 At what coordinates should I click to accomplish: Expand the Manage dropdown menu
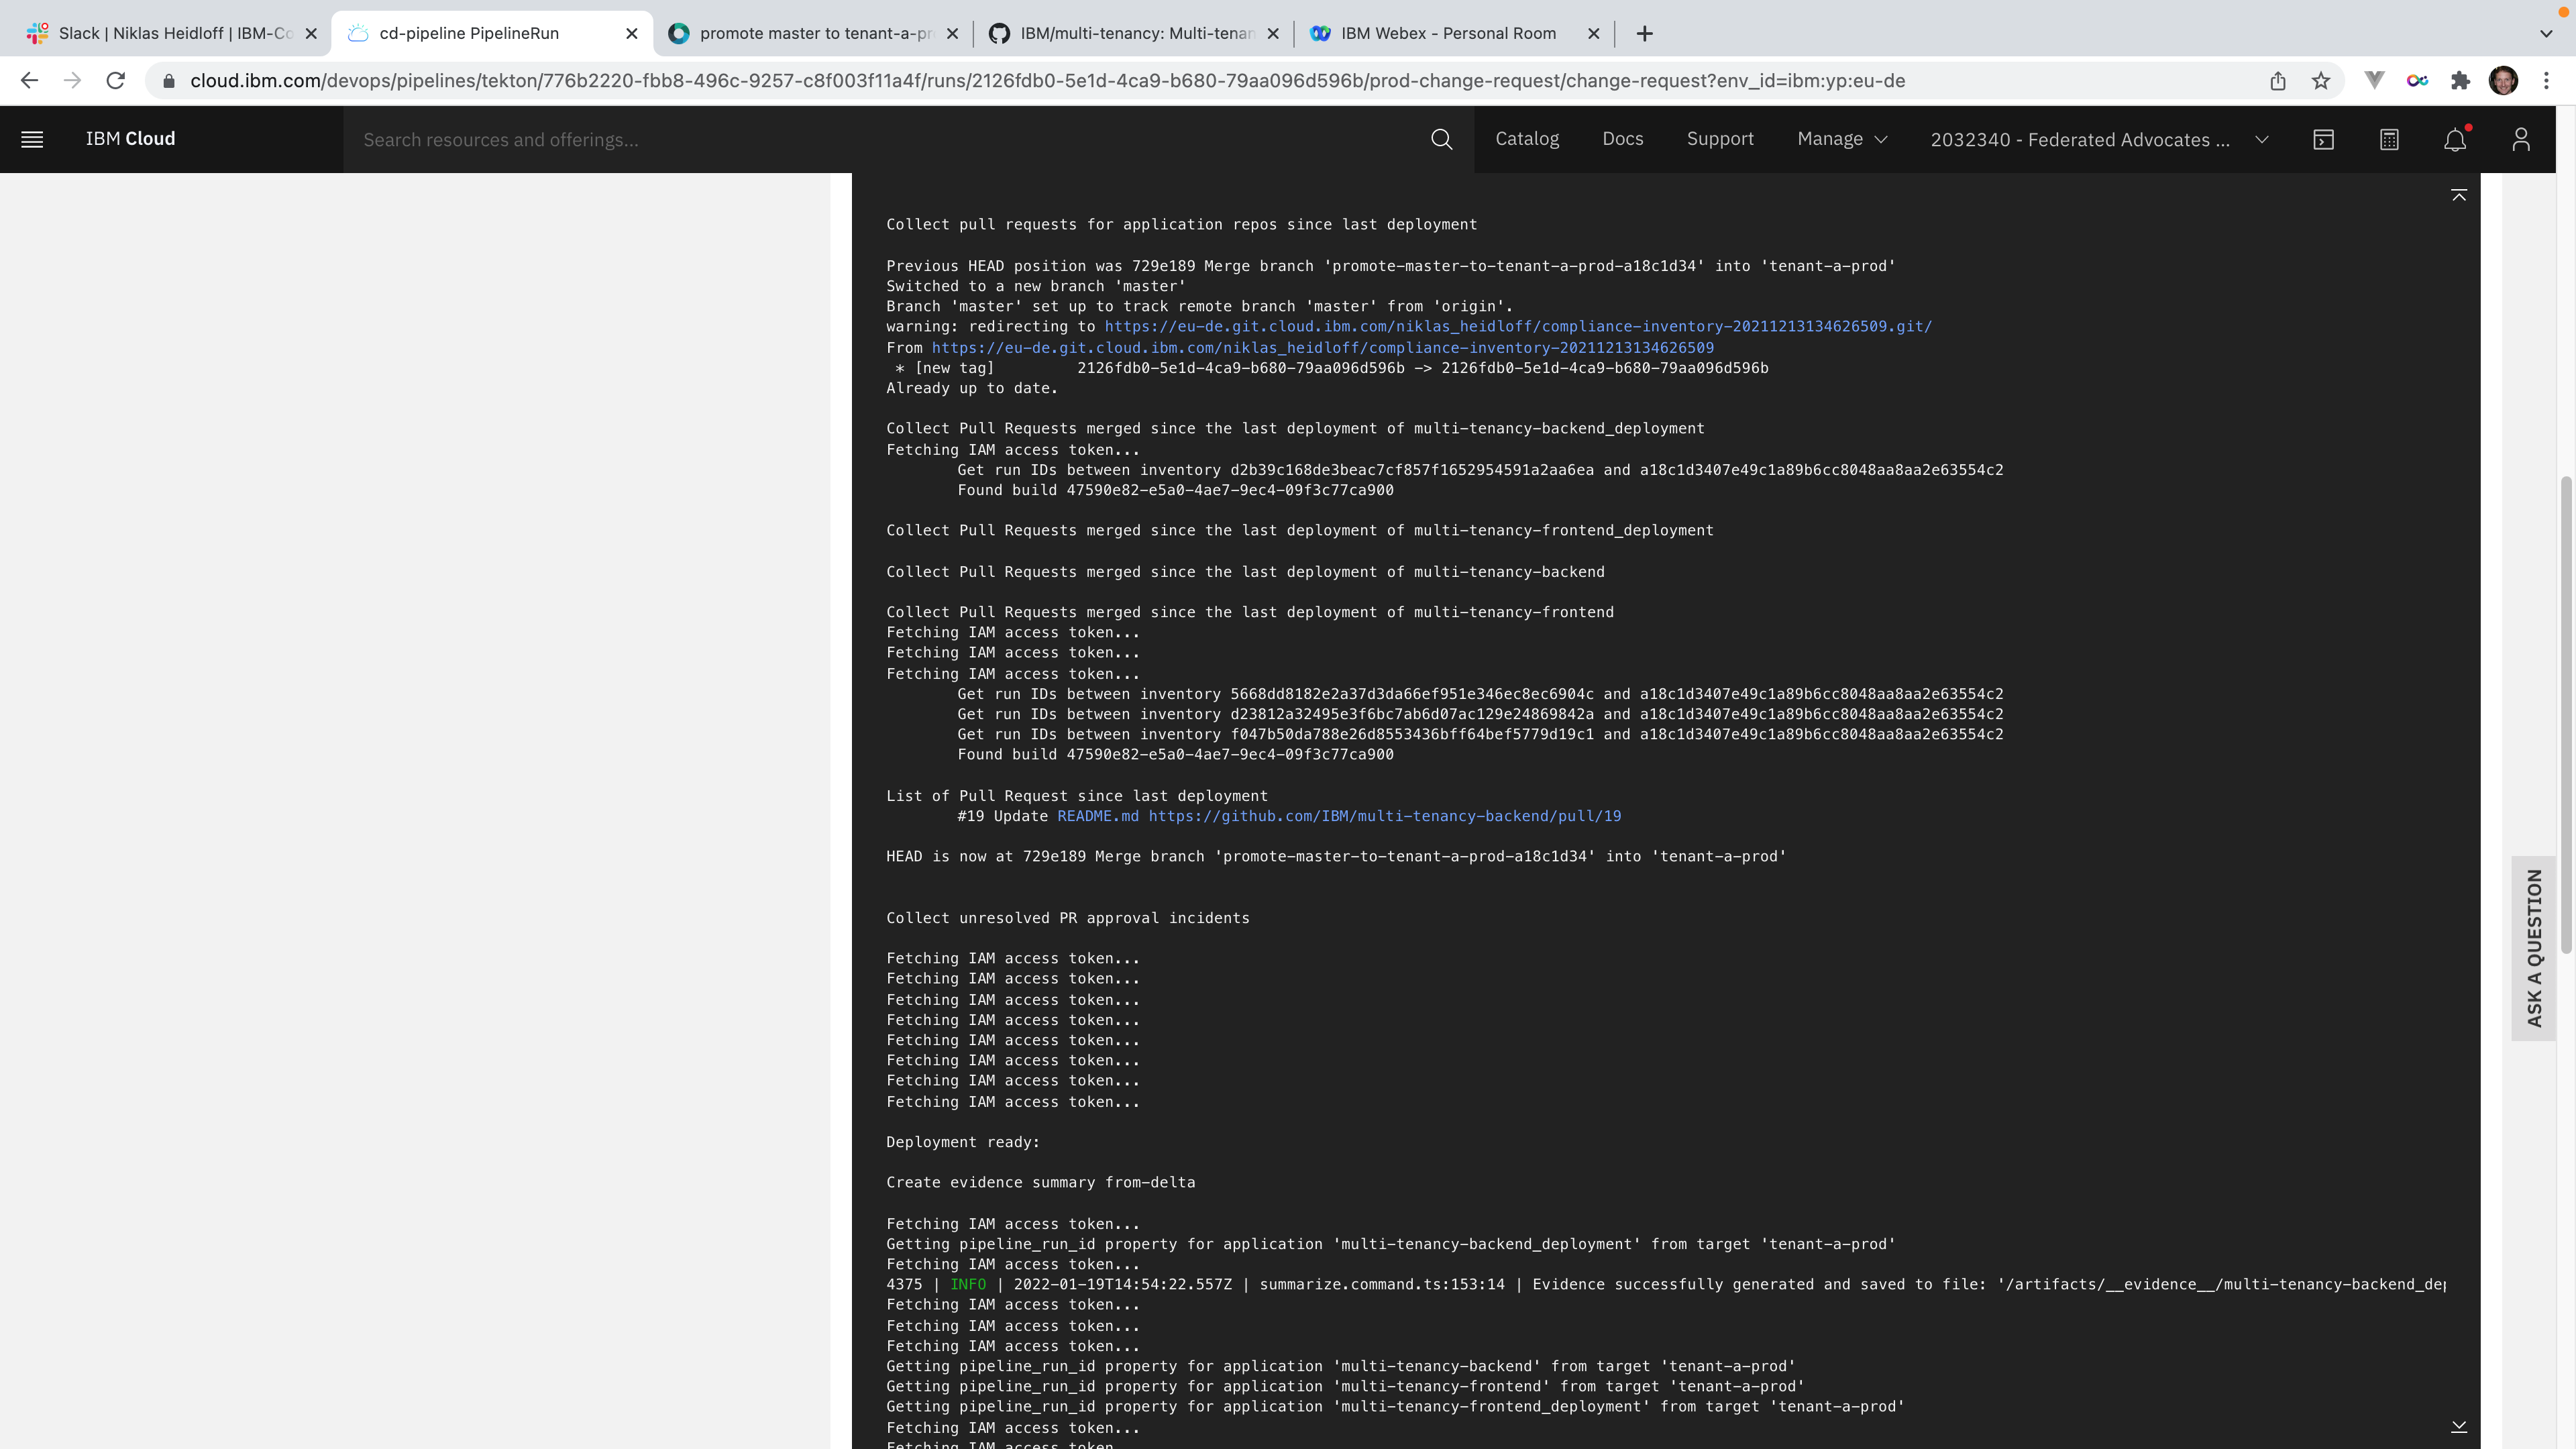[x=1842, y=139]
